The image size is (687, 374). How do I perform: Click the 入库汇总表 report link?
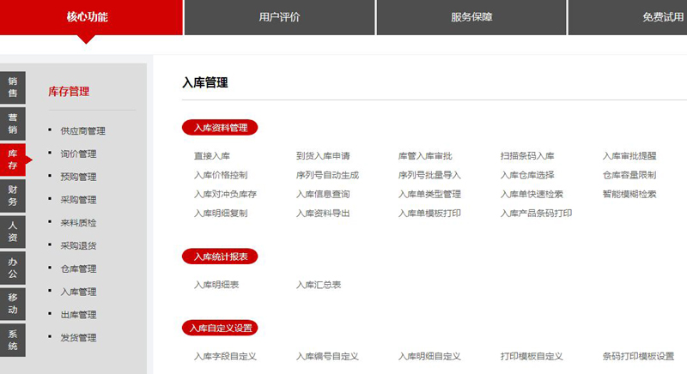pos(319,284)
